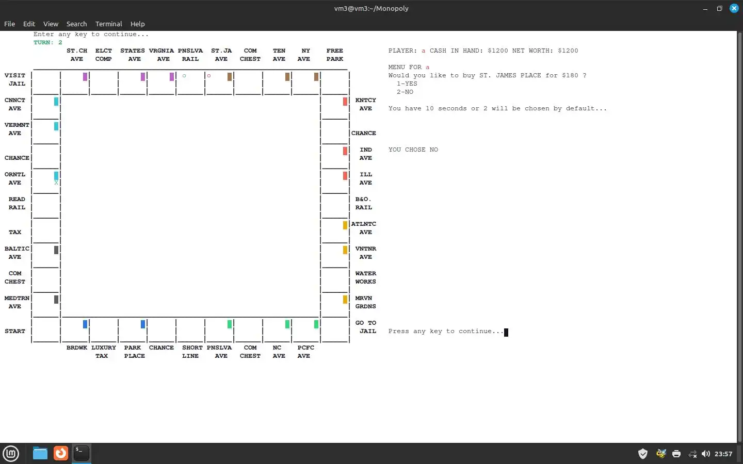Click the 'START' label
The height and width of the screenshot is (464, 743).
point(15,331)
